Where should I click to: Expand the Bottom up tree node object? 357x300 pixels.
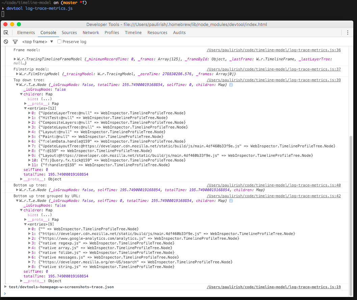point(17,190)
